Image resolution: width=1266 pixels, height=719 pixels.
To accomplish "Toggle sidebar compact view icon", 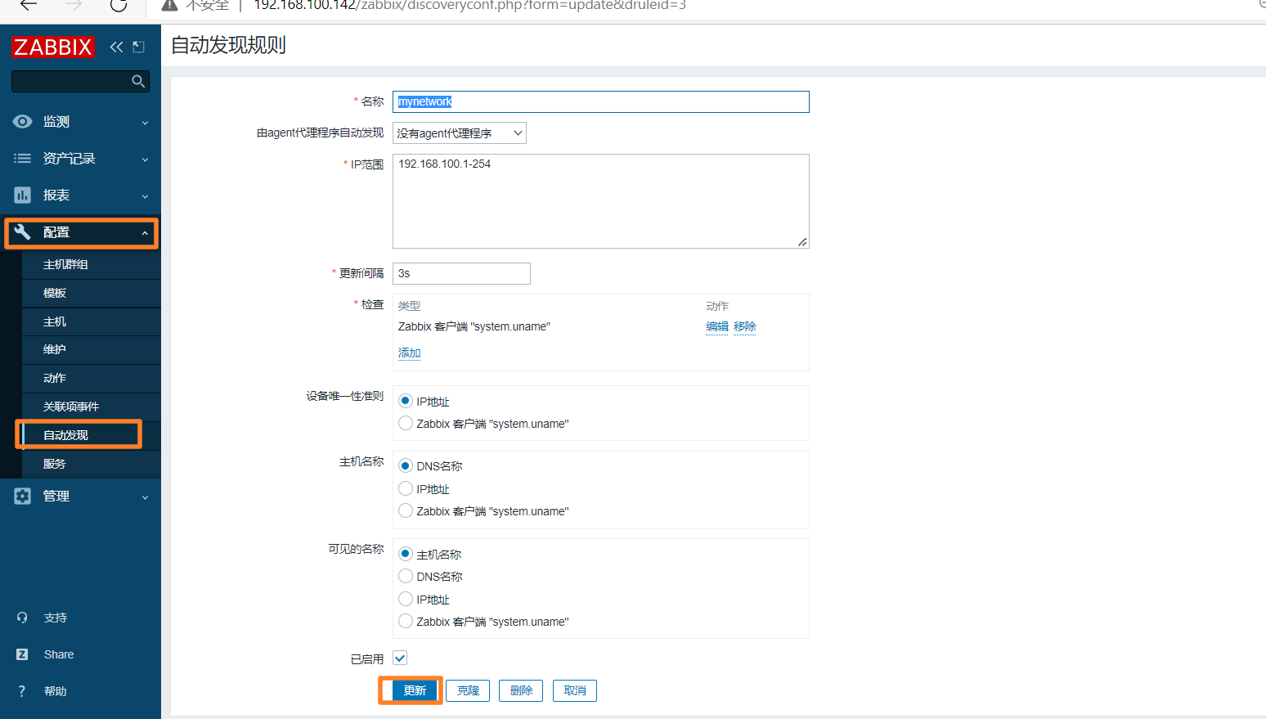I will tap(138, 47).
